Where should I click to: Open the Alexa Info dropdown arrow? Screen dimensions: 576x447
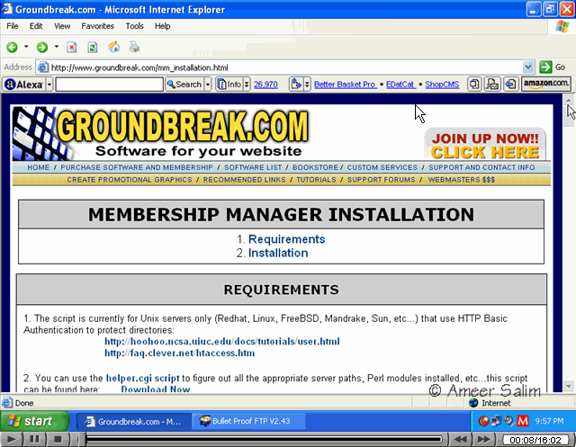point(247,85)
